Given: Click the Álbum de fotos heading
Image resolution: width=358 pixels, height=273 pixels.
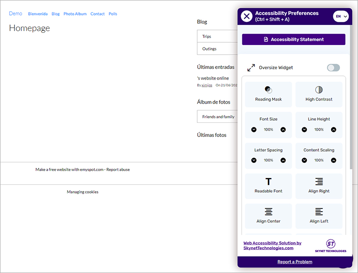Looking at the screenshot, I should click(214, 102).
